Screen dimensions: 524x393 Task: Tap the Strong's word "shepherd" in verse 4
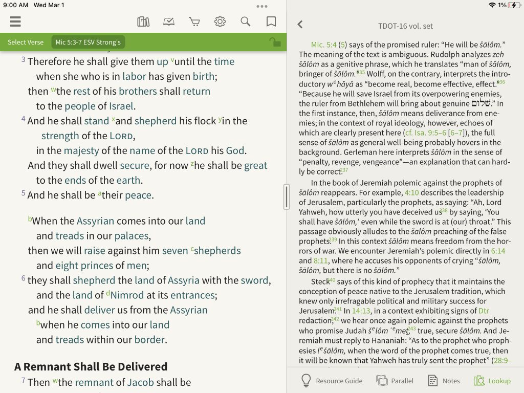point(156,121)
